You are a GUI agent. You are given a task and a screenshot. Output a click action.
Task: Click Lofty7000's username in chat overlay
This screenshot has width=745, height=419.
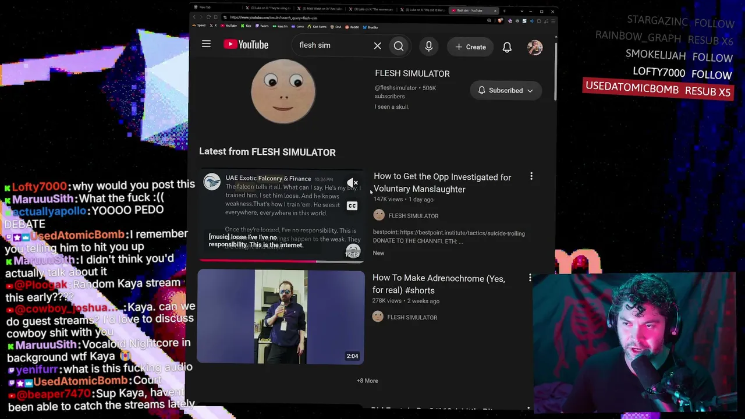[39, 186]
